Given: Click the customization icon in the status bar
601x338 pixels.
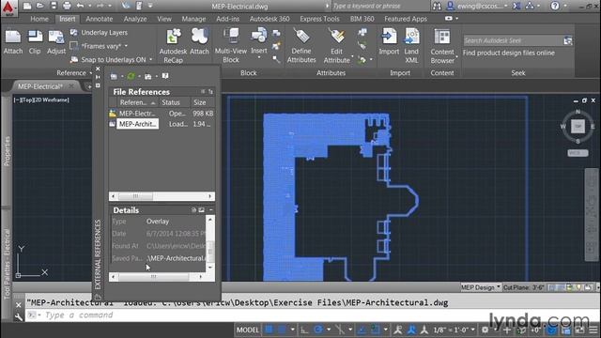Looking at the screenshot, I should tap(593, 330).
